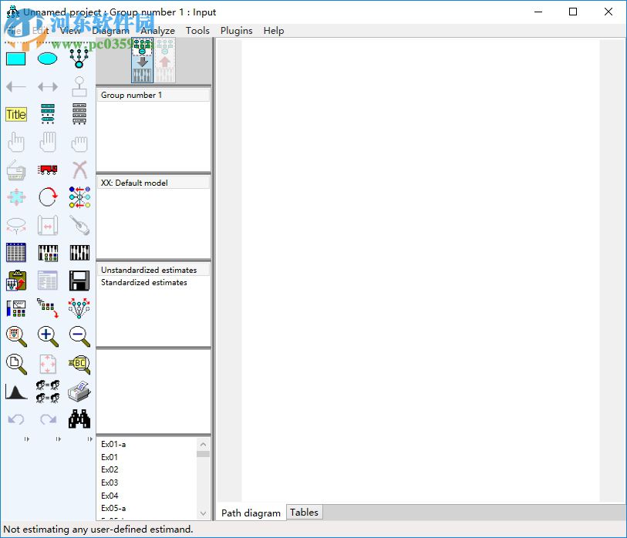Select the one-object-at-a-time pointing hand tool

tap(16, 142)
